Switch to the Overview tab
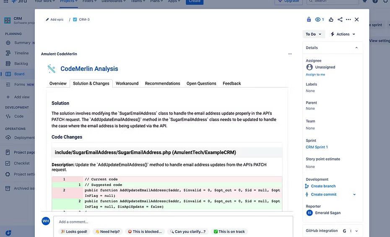The width and height of the screenshot is (390, 237). [x=58, y=83]
